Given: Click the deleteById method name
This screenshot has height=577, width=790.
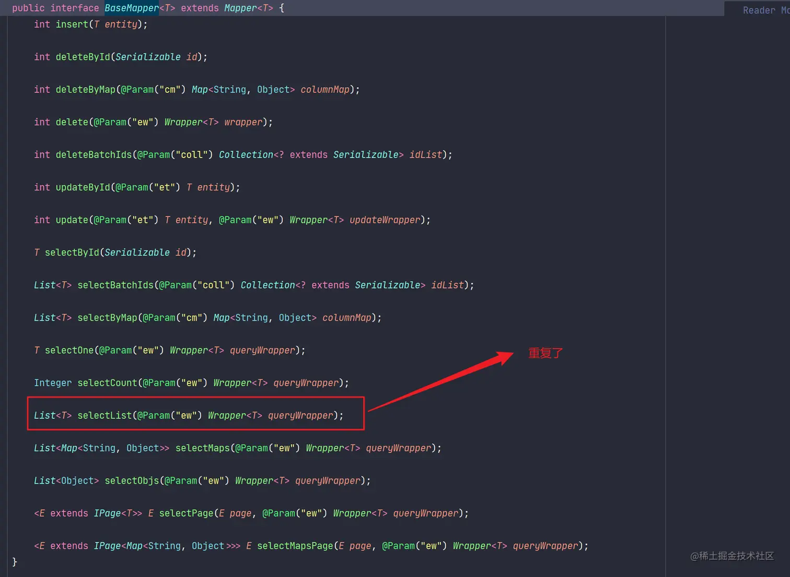Looking at the screenshot, I should pyautogui.click(x=83, y=57).
